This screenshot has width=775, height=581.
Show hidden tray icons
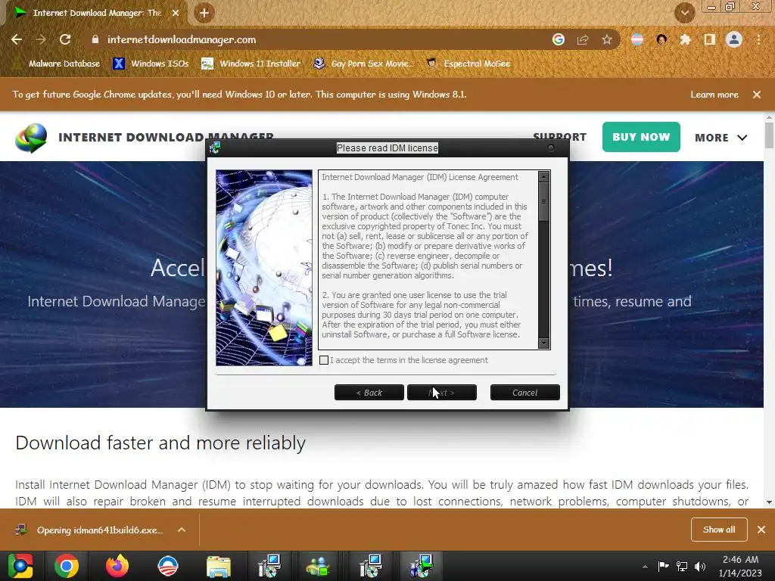coord(645,567)
